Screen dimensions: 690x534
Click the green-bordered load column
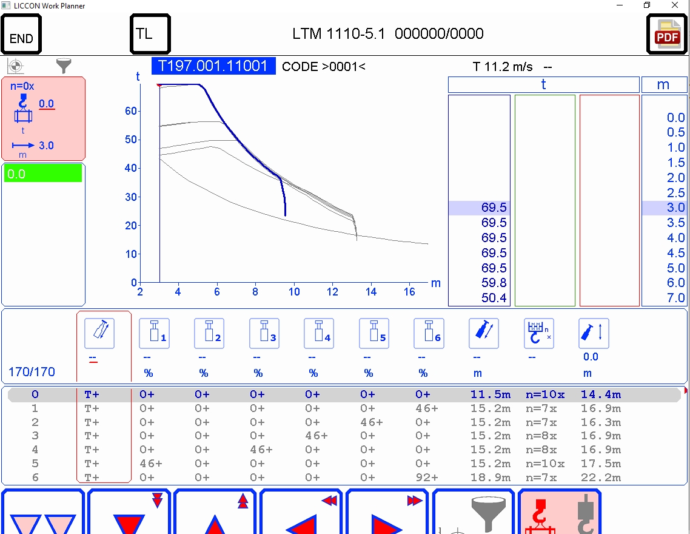pos(544,200)
